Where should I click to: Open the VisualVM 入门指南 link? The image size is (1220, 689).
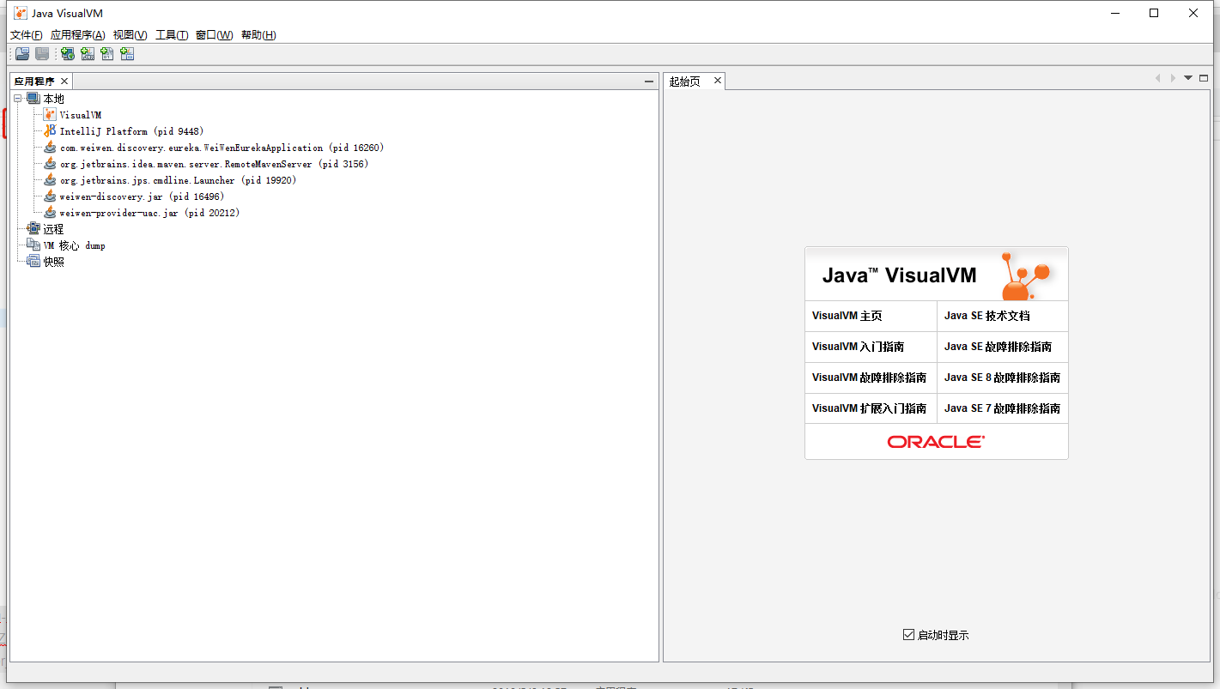(x=859, y=347)
